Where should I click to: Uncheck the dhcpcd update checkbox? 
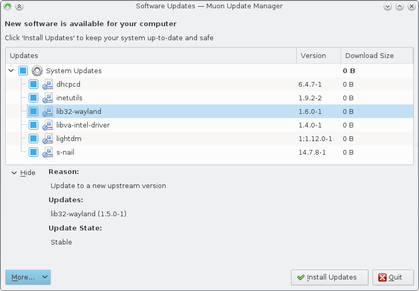coord(33,84)
